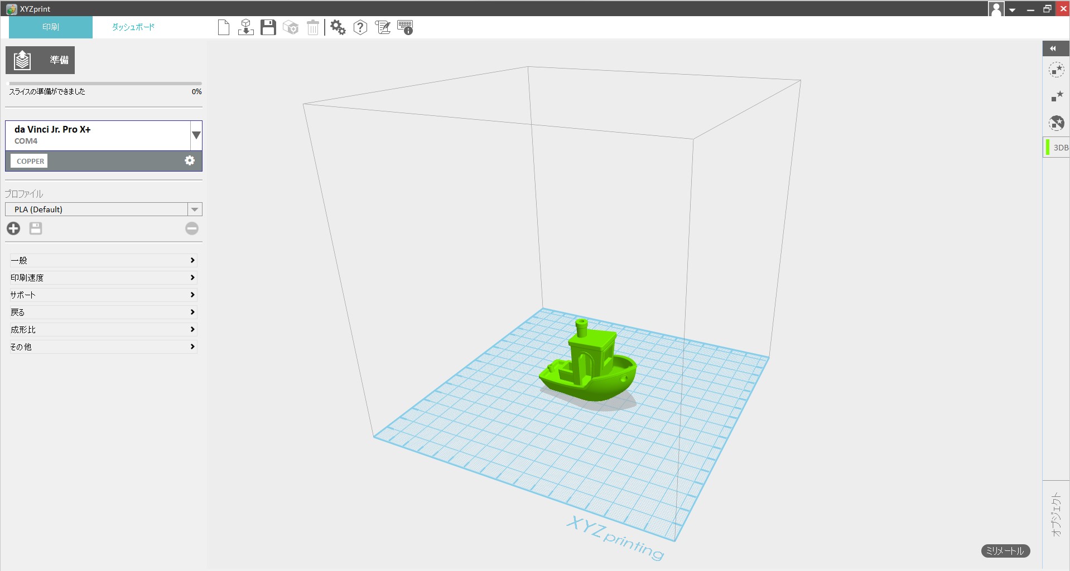Click the square and star selection icon
The height and width of the screenshot is (571, 1070).
[1057, 96]
